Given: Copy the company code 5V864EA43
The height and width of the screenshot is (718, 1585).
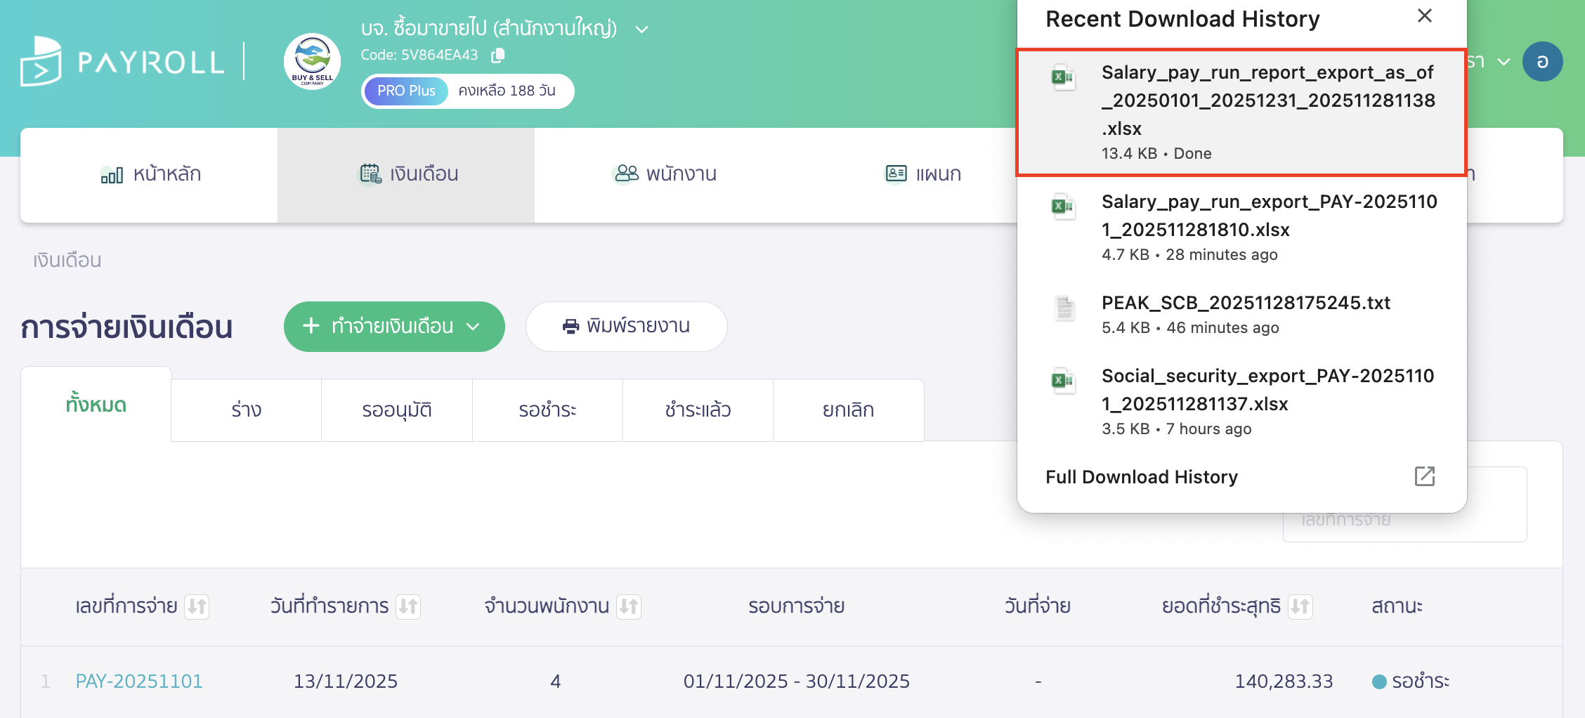Looking at the screenshot, I should (497, 56).
